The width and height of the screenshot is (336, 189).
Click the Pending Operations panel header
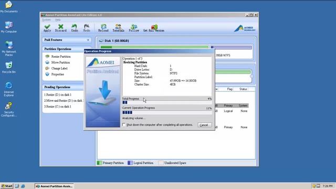pos(63,87)
